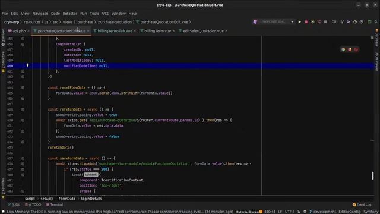Collapse the loginDetails block fold marker
Viewport: 380px width, 214px height.
coord(23,44)
